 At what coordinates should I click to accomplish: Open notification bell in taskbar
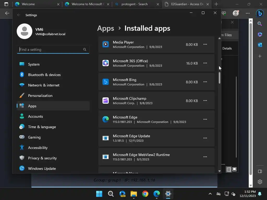tap(260, 194)
